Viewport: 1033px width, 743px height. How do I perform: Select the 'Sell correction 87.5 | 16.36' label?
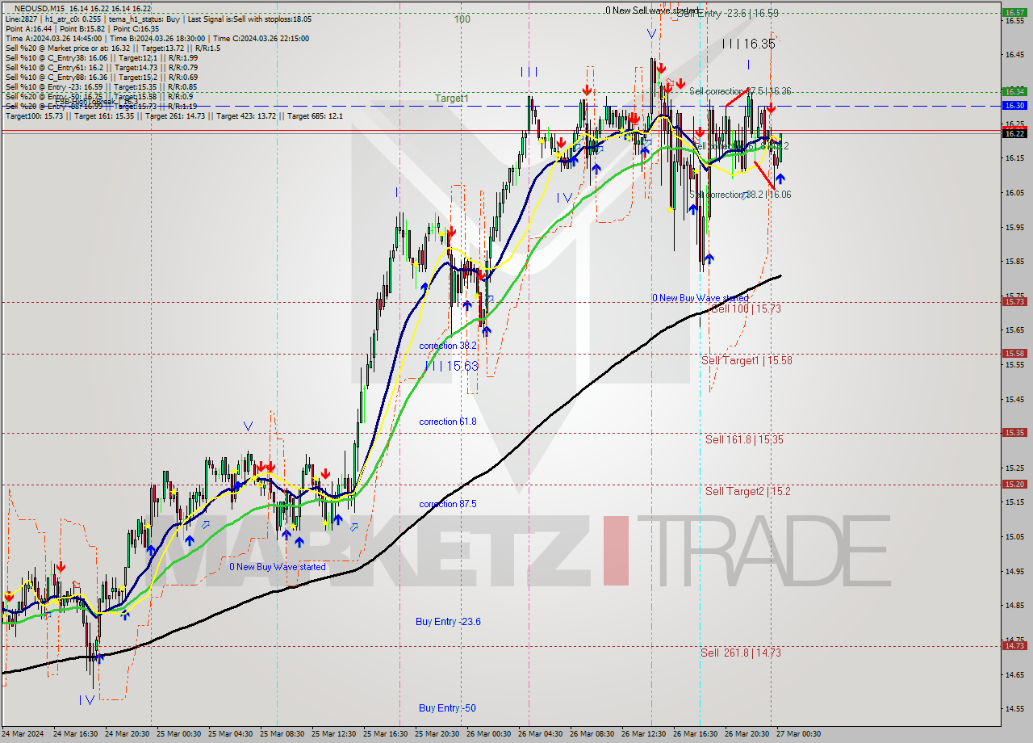click(740, 91)
